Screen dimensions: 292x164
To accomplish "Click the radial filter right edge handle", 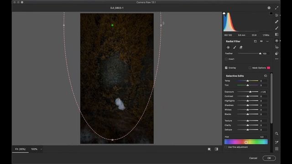I will 161,25.
